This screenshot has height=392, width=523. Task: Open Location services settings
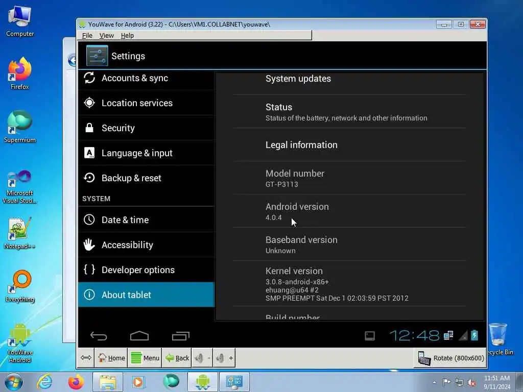click(x=146, y=103)
